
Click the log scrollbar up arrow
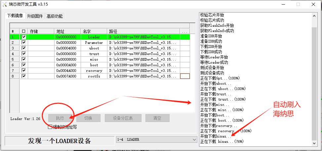tap(314, 15)
